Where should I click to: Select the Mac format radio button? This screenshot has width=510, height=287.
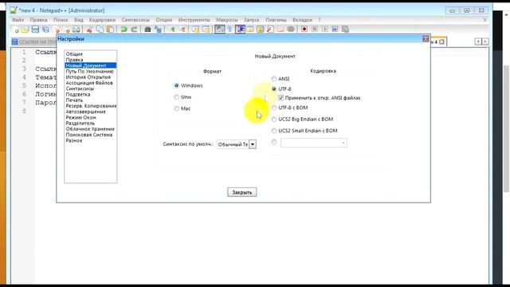coord(177,108)
